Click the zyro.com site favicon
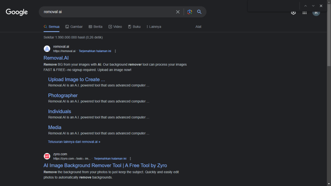The width and height of the screenshot is (331, 186). (x=47, y=156)
